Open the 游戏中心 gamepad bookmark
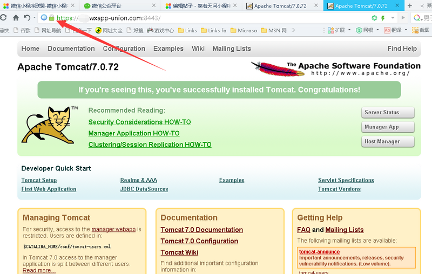The height and width of the screenshot is (274, 432). (x=160, y=30)
